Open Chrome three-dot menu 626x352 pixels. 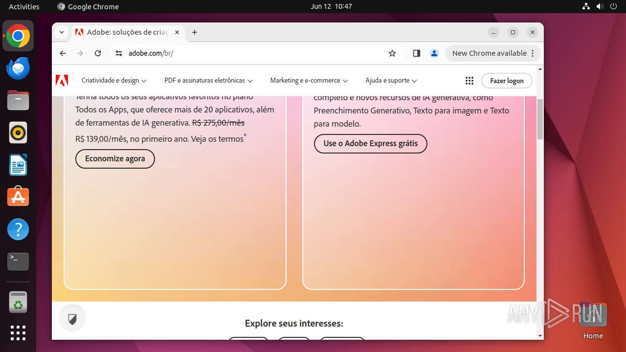(533, 53)
